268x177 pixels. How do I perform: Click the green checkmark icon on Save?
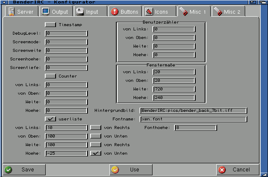(8, 170)
